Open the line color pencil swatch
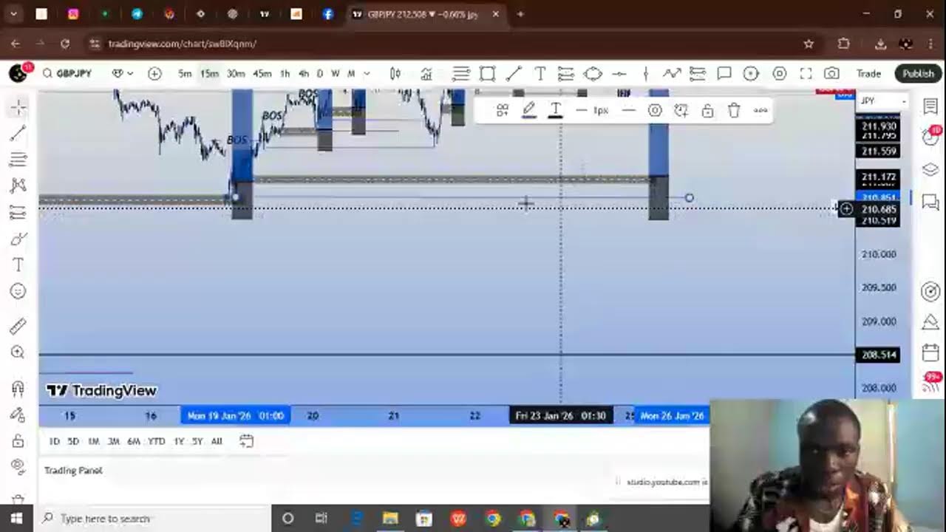 pyautogui.click(x=529, y=111)
